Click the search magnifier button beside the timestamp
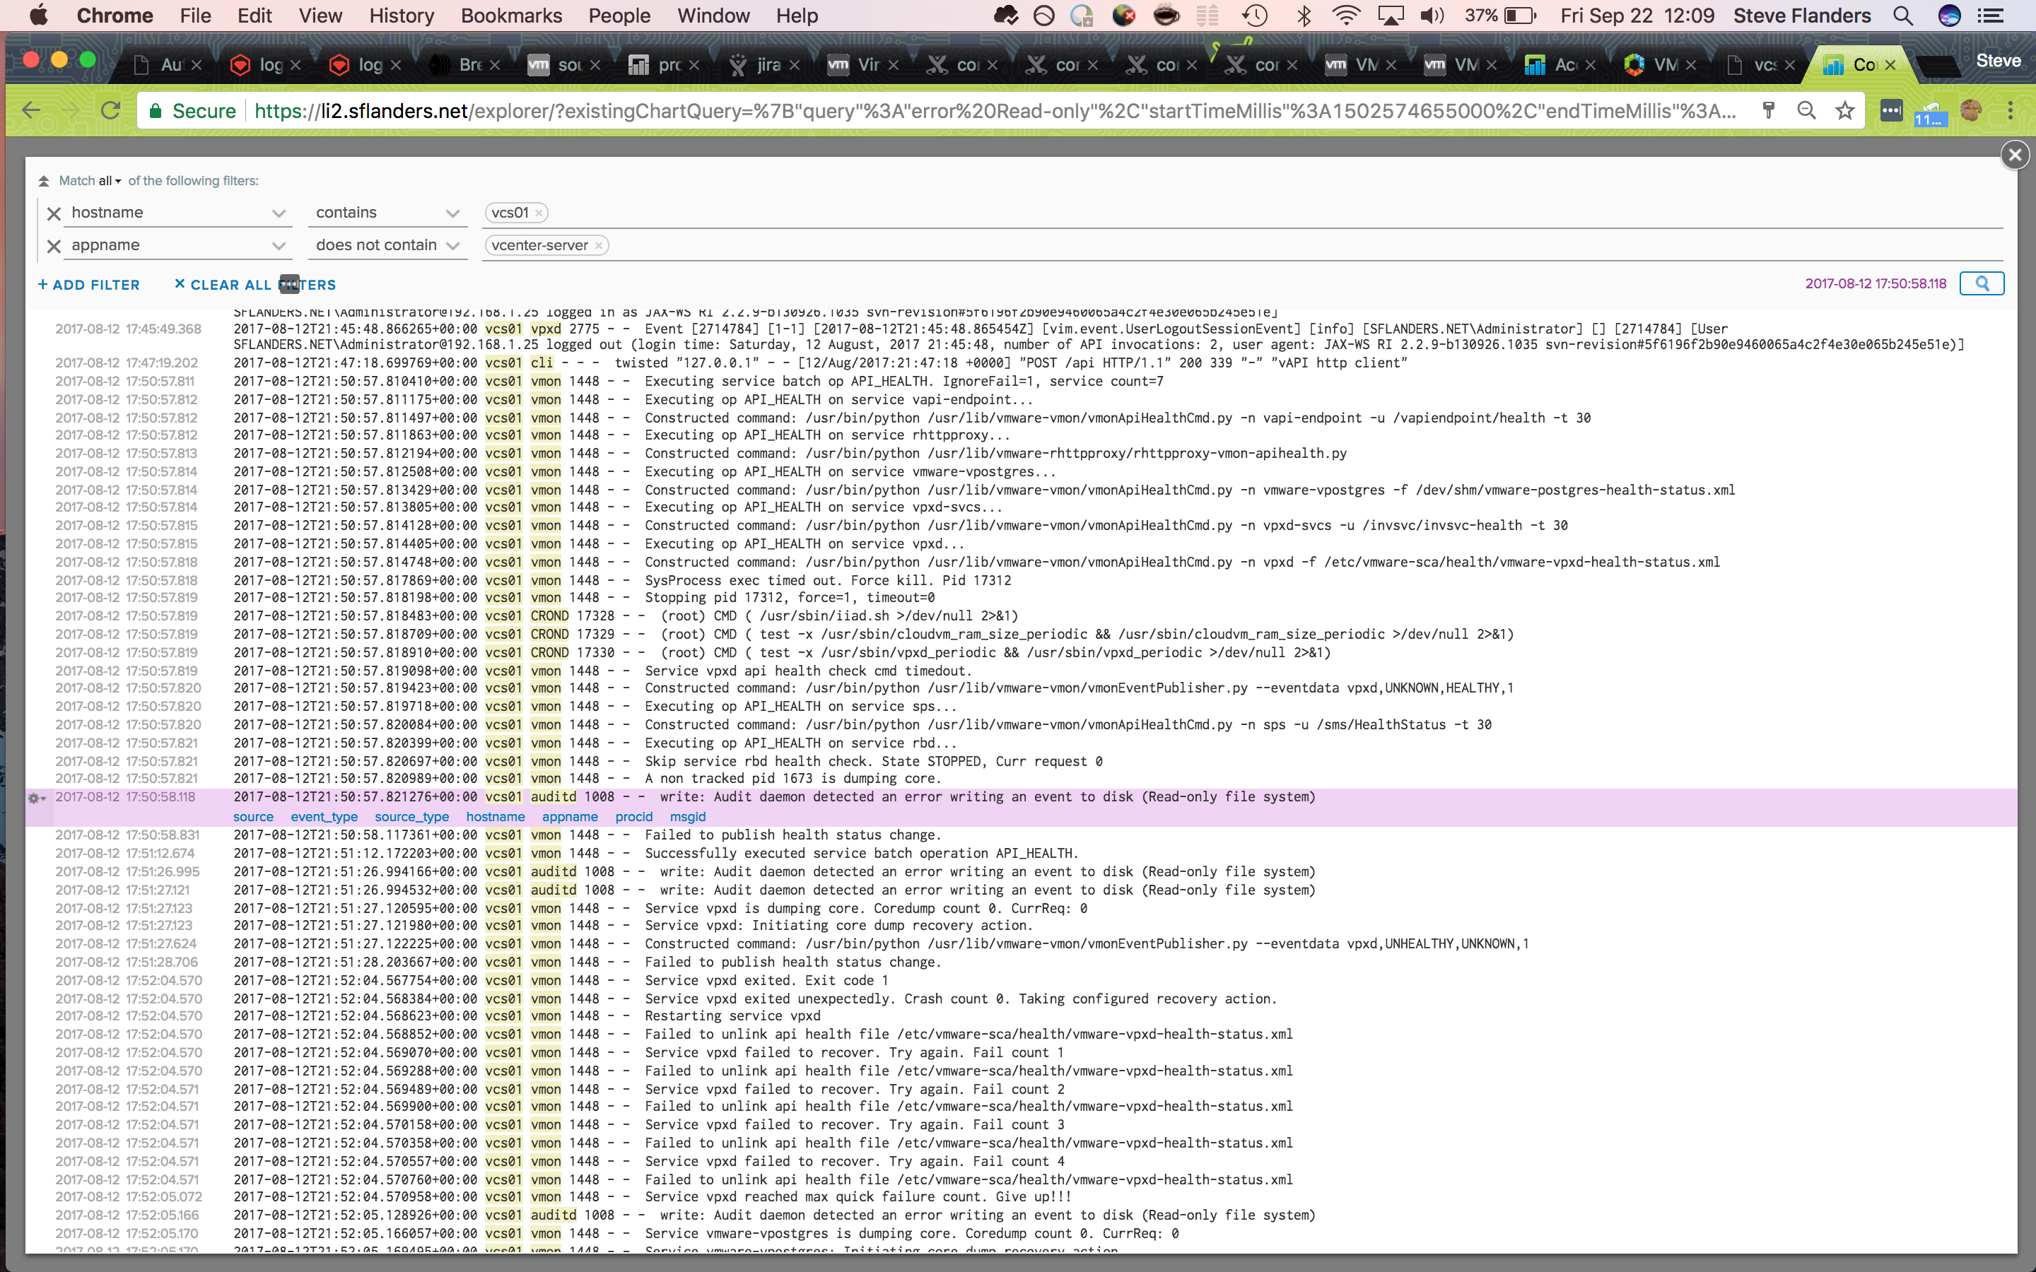This screenshot has width=2036, height=1272. tap(1982, 283)
